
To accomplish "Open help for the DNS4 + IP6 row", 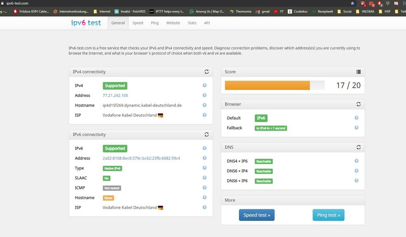I will coord(356,161).
